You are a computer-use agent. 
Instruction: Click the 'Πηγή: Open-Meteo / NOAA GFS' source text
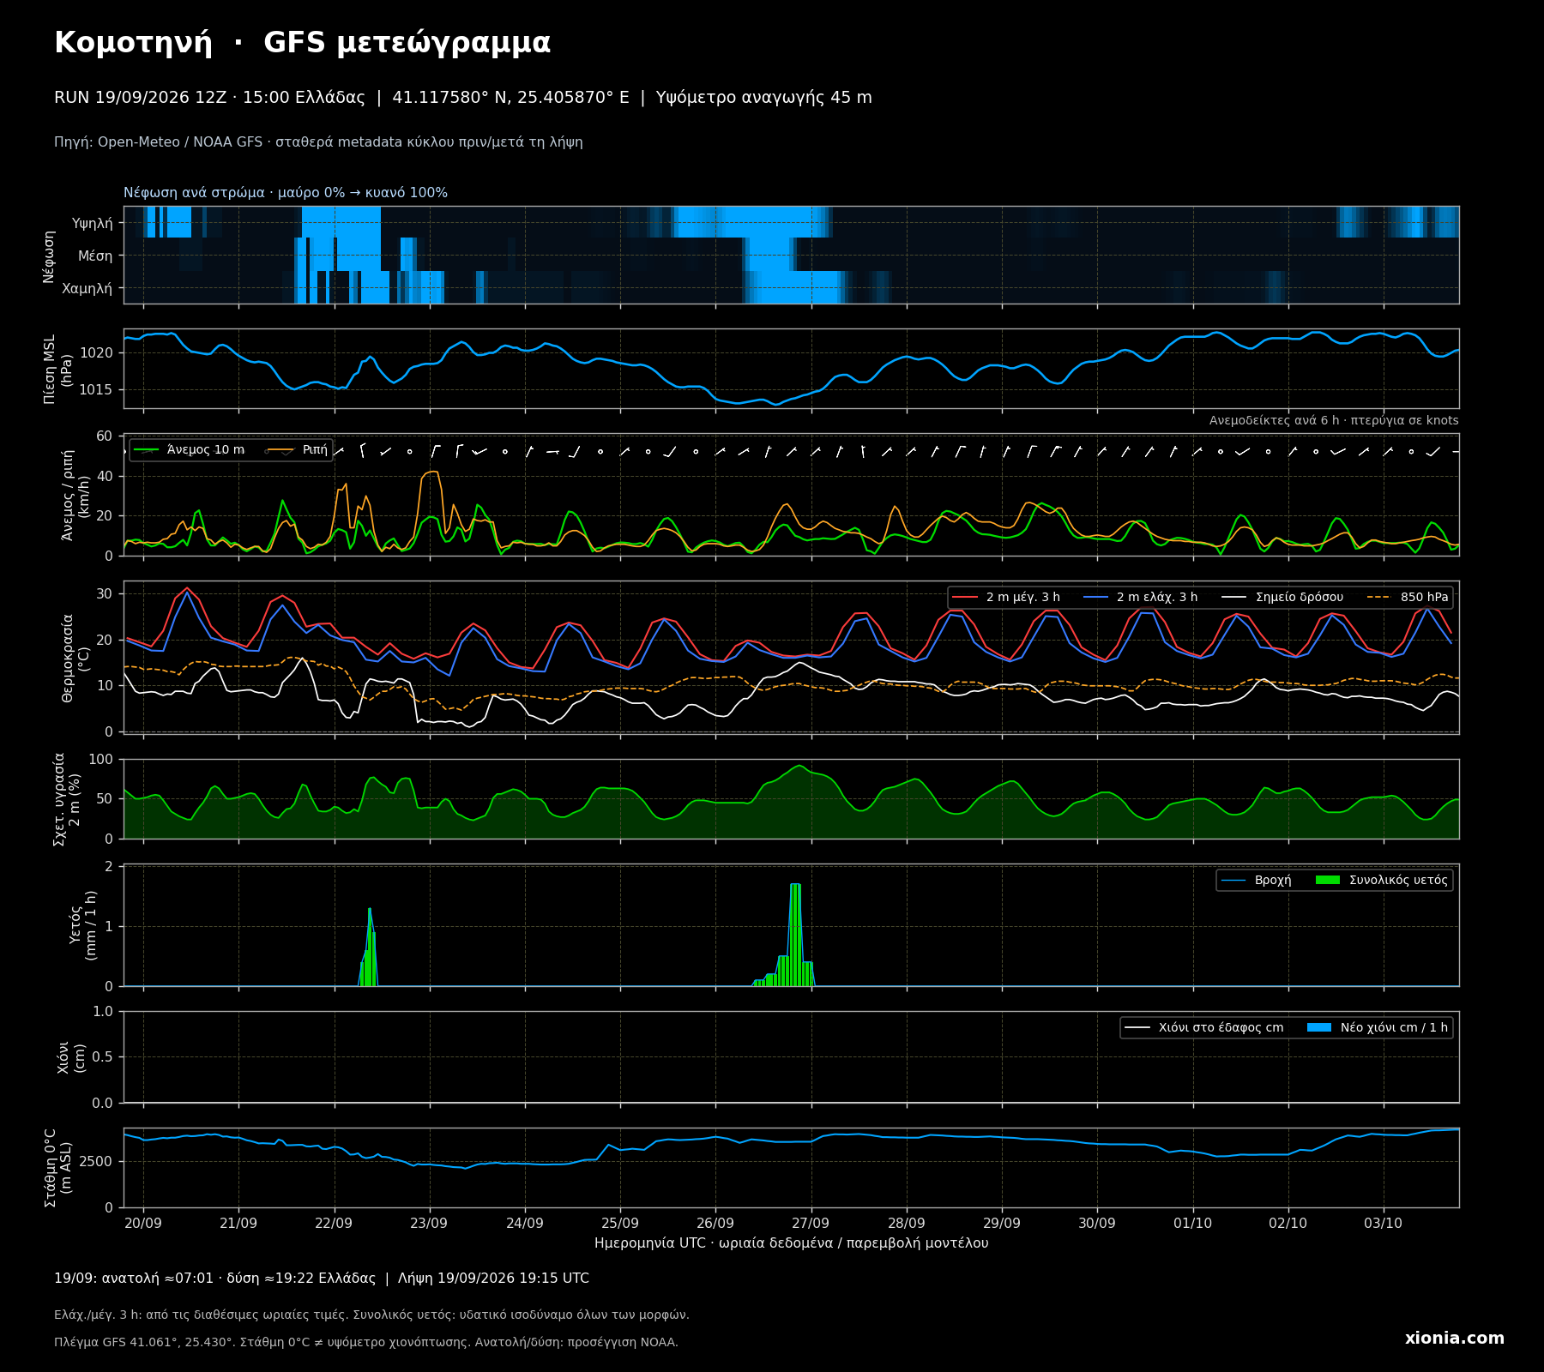point(159,142)
